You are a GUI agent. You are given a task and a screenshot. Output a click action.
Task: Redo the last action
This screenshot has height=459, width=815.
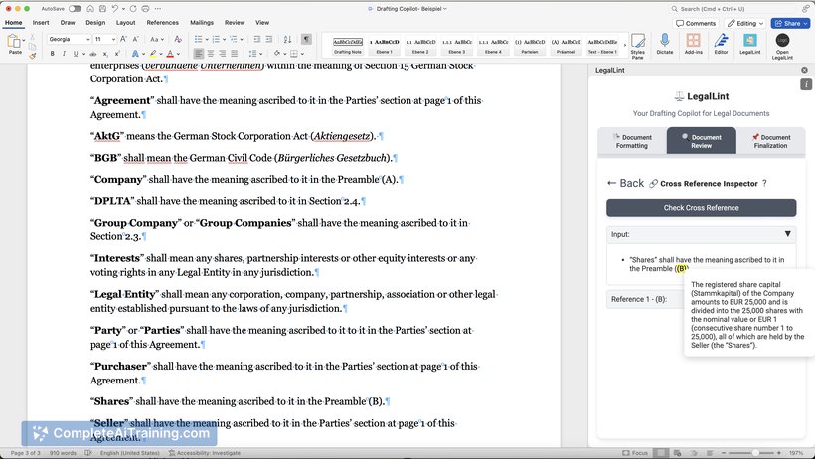[x=133, y=9]
